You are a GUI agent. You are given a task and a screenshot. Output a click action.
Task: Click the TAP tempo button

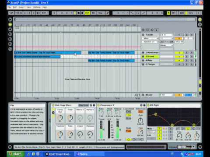tap(11, 13)
